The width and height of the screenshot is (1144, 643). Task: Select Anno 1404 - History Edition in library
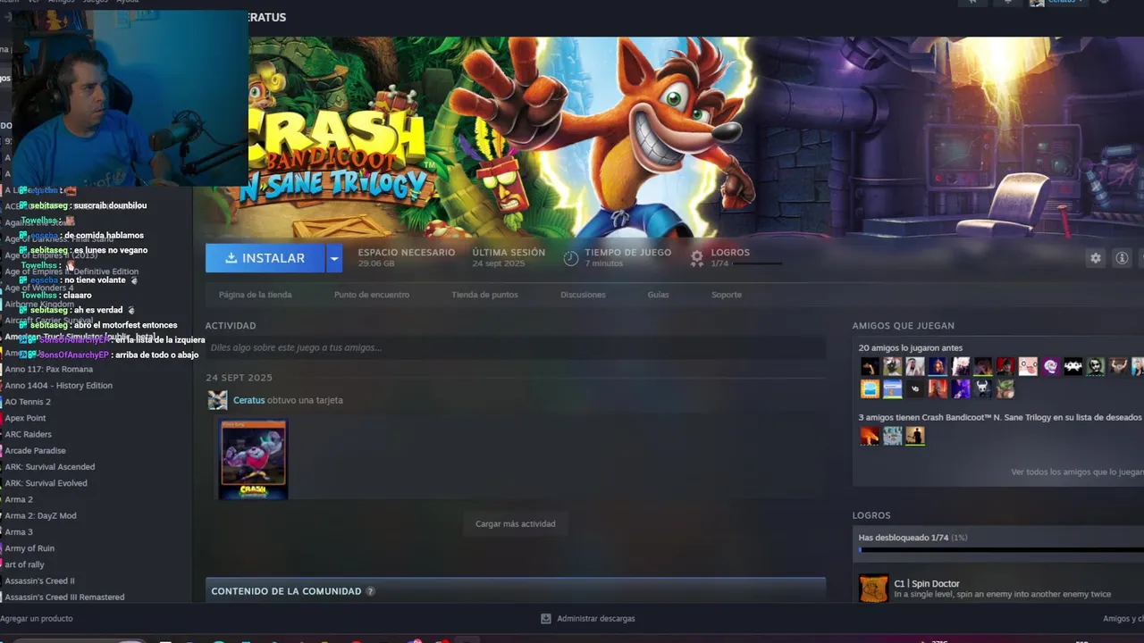tap(59, 386)
